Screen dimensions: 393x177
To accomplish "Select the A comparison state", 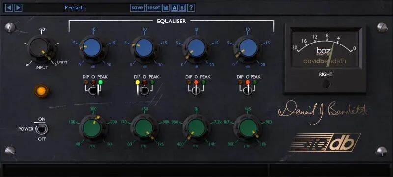I will tap(174, 8).
